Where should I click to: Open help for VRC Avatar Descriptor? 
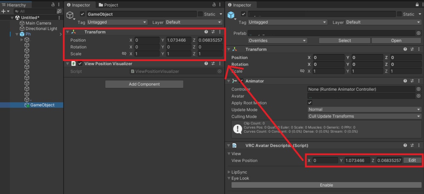pyautogui.click(x=405, y=145)
